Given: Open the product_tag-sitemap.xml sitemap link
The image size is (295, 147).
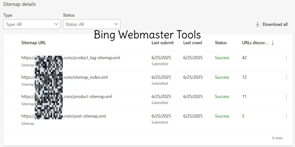Looking at the screenshot, I should pyautogui.click(x=71, y=58).
